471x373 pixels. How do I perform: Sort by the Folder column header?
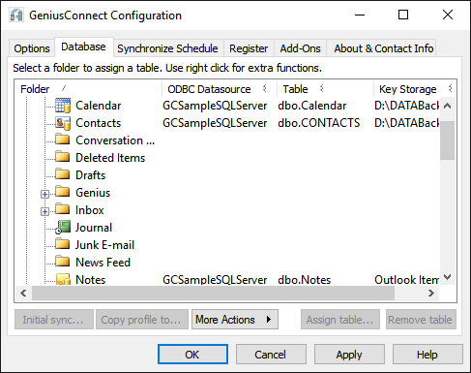coord(88,89)
